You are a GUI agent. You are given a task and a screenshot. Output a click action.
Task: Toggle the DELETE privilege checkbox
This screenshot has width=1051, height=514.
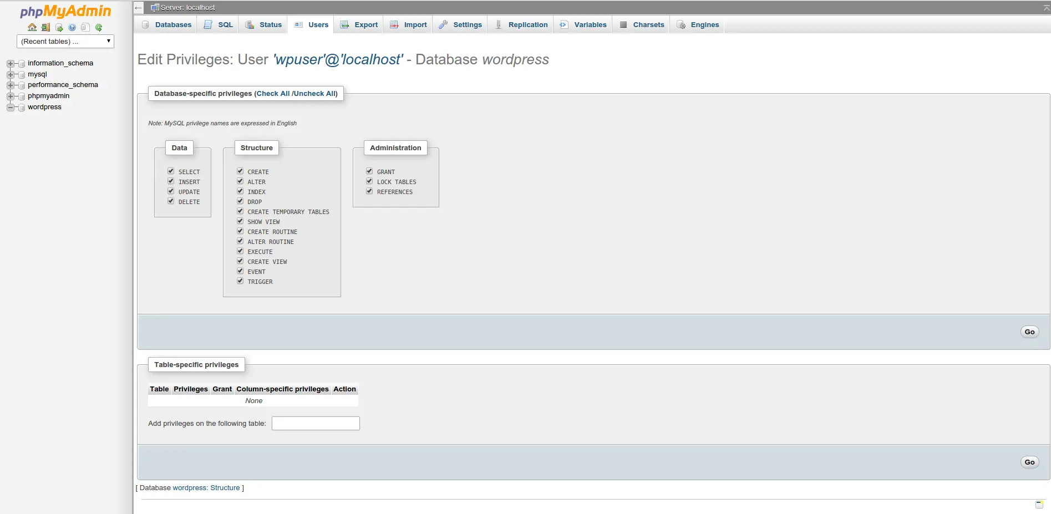pos(171,201)
